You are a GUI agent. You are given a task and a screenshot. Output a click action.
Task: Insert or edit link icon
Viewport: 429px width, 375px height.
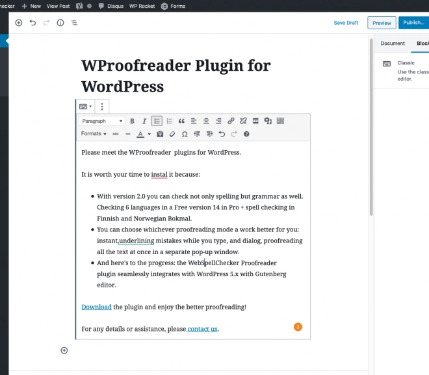(231, 121)
